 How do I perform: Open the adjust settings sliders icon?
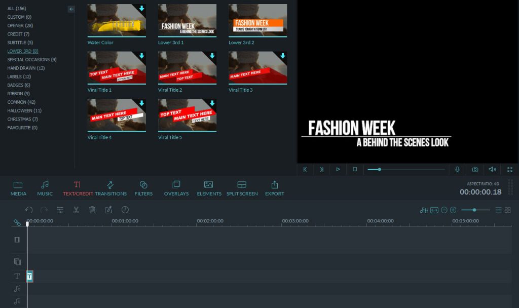60,210
